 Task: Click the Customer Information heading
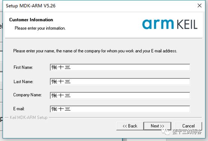(31, 20)
